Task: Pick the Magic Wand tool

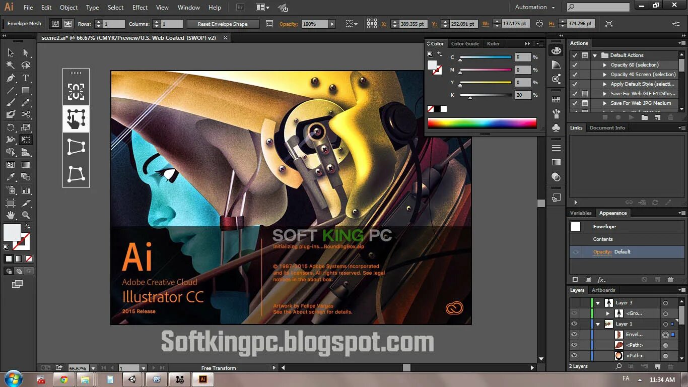Action: click(11, 65)
